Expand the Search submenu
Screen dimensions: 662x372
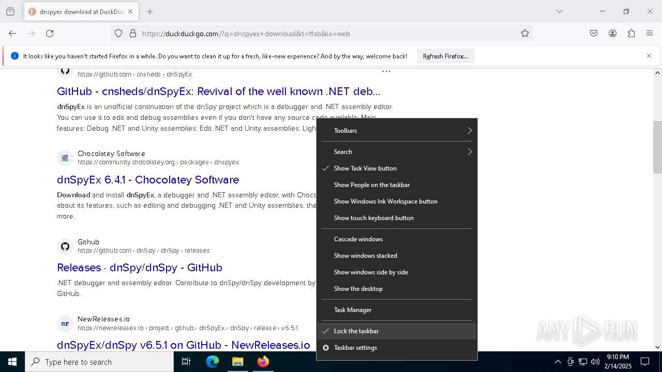coord(397,152)
